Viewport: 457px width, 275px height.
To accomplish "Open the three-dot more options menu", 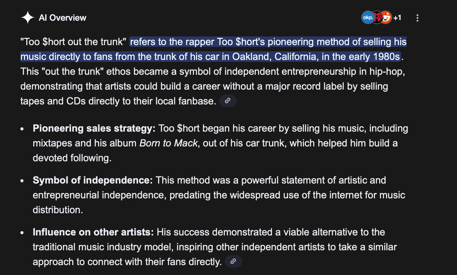I will click(417, 18).
